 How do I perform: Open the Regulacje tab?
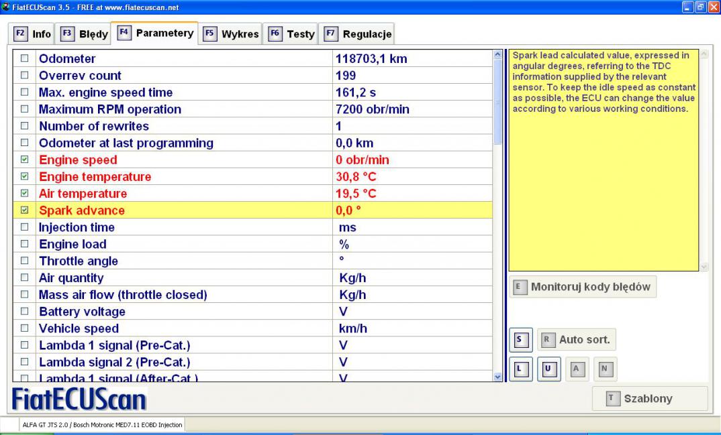358,34
